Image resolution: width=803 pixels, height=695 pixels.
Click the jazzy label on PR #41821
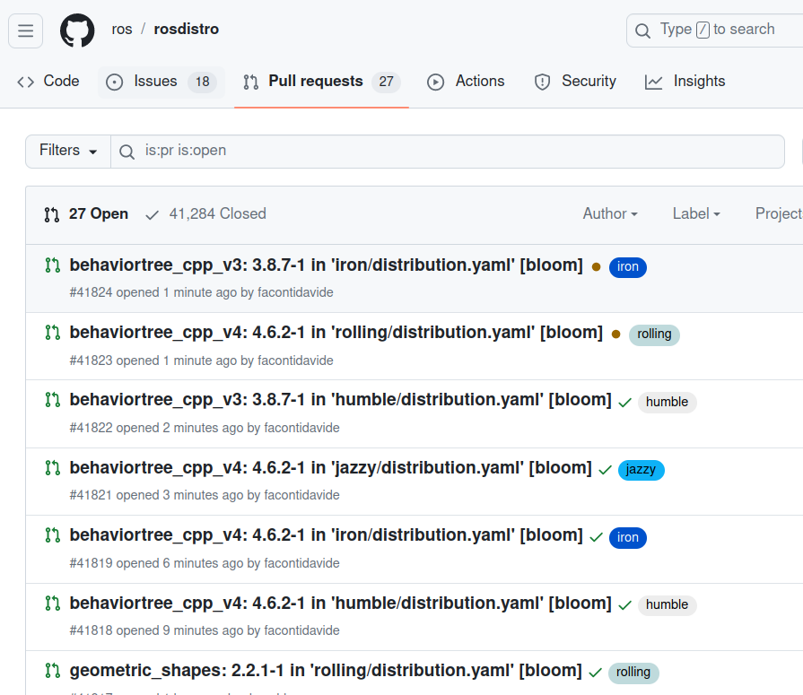[x=642, y=470]
